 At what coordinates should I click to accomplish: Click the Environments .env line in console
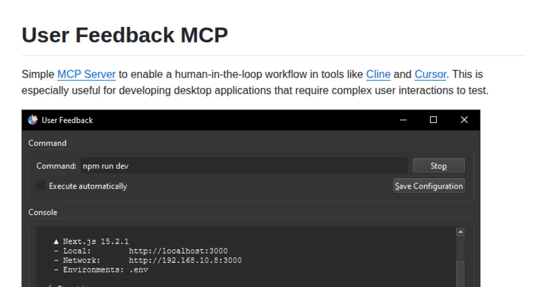click(x=101, y=270)
